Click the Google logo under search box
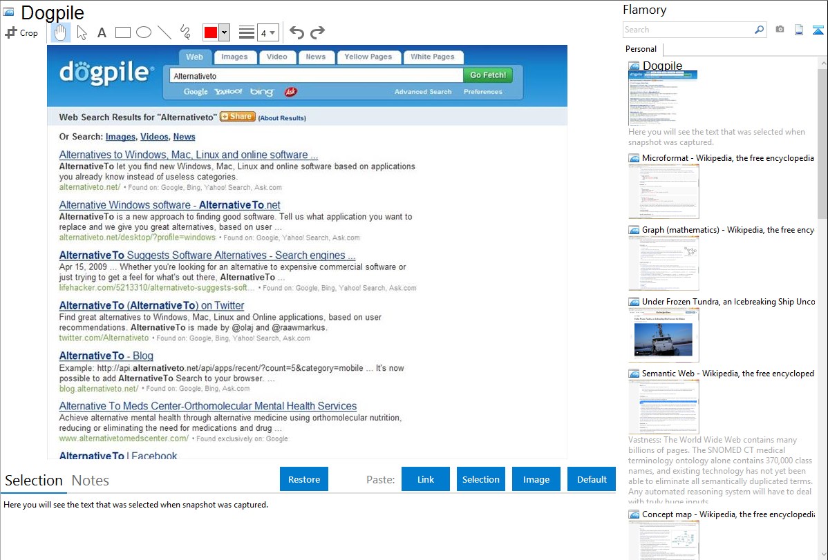The height and width of the screenshot is (560, 828). pyautogui.click(x=196, y=92)
